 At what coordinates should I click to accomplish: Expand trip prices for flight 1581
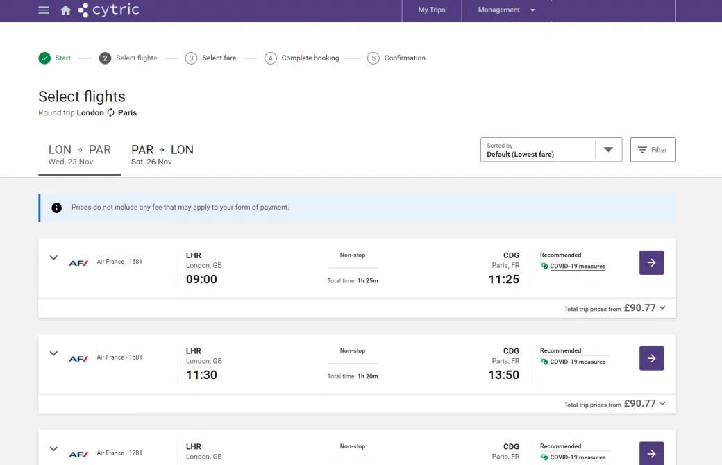(662, 403)
